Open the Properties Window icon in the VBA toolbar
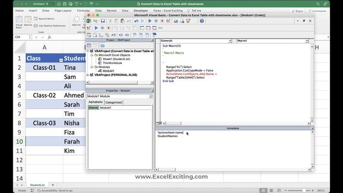 (x=182, y=21)
